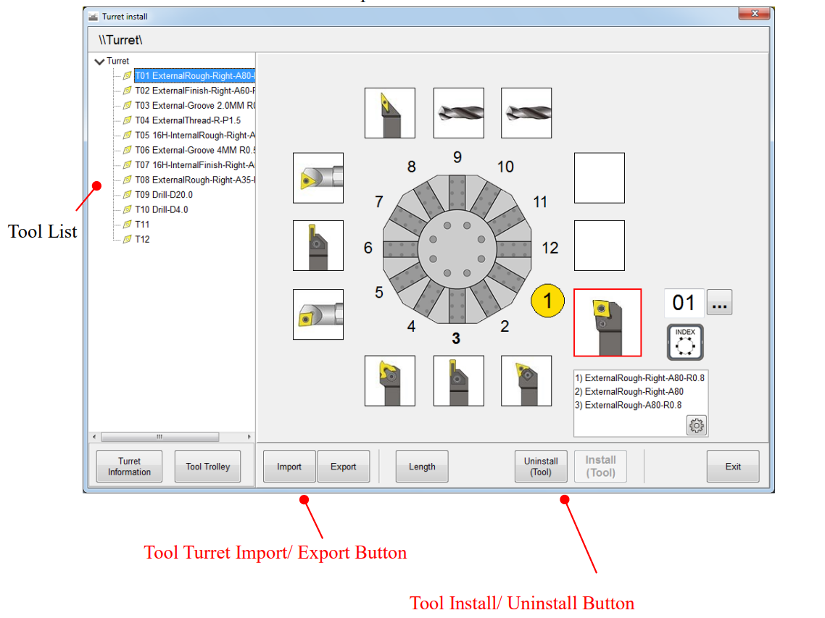Screen dimensions: 825x618
Task: Select the station 5 internal rough tool thumbnail
Action: pos(318,314)
